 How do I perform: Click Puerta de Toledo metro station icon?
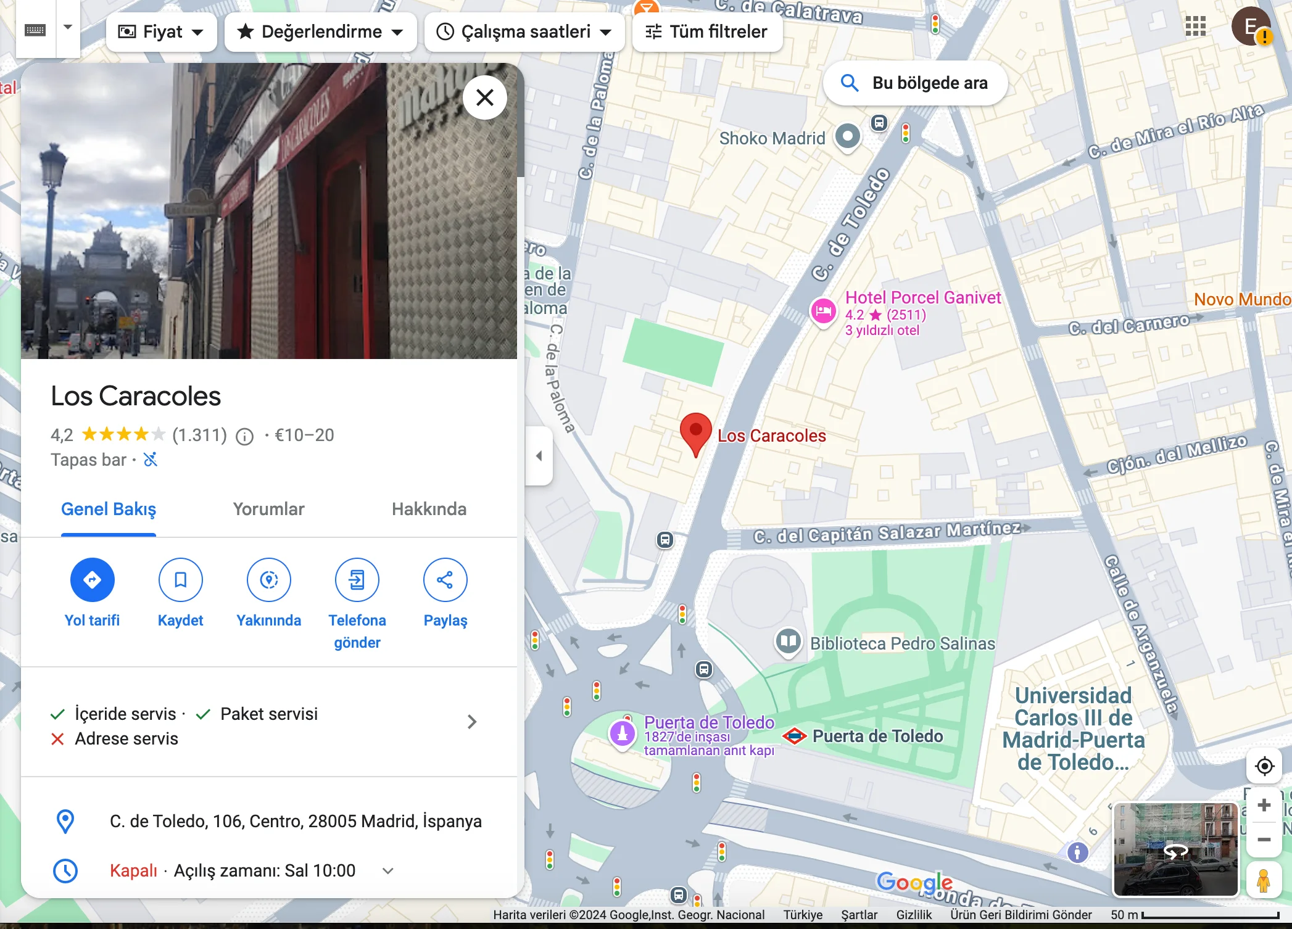[x=795, y=736]
